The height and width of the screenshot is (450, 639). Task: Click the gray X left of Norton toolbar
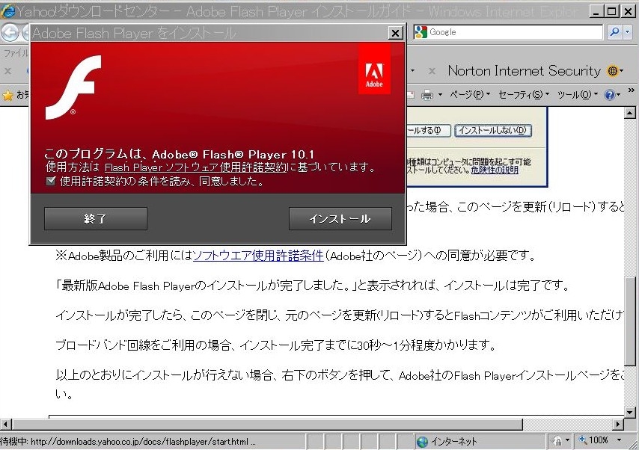432,71
